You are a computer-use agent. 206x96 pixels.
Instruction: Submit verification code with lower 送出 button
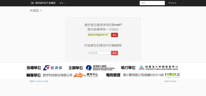point(114,53)
